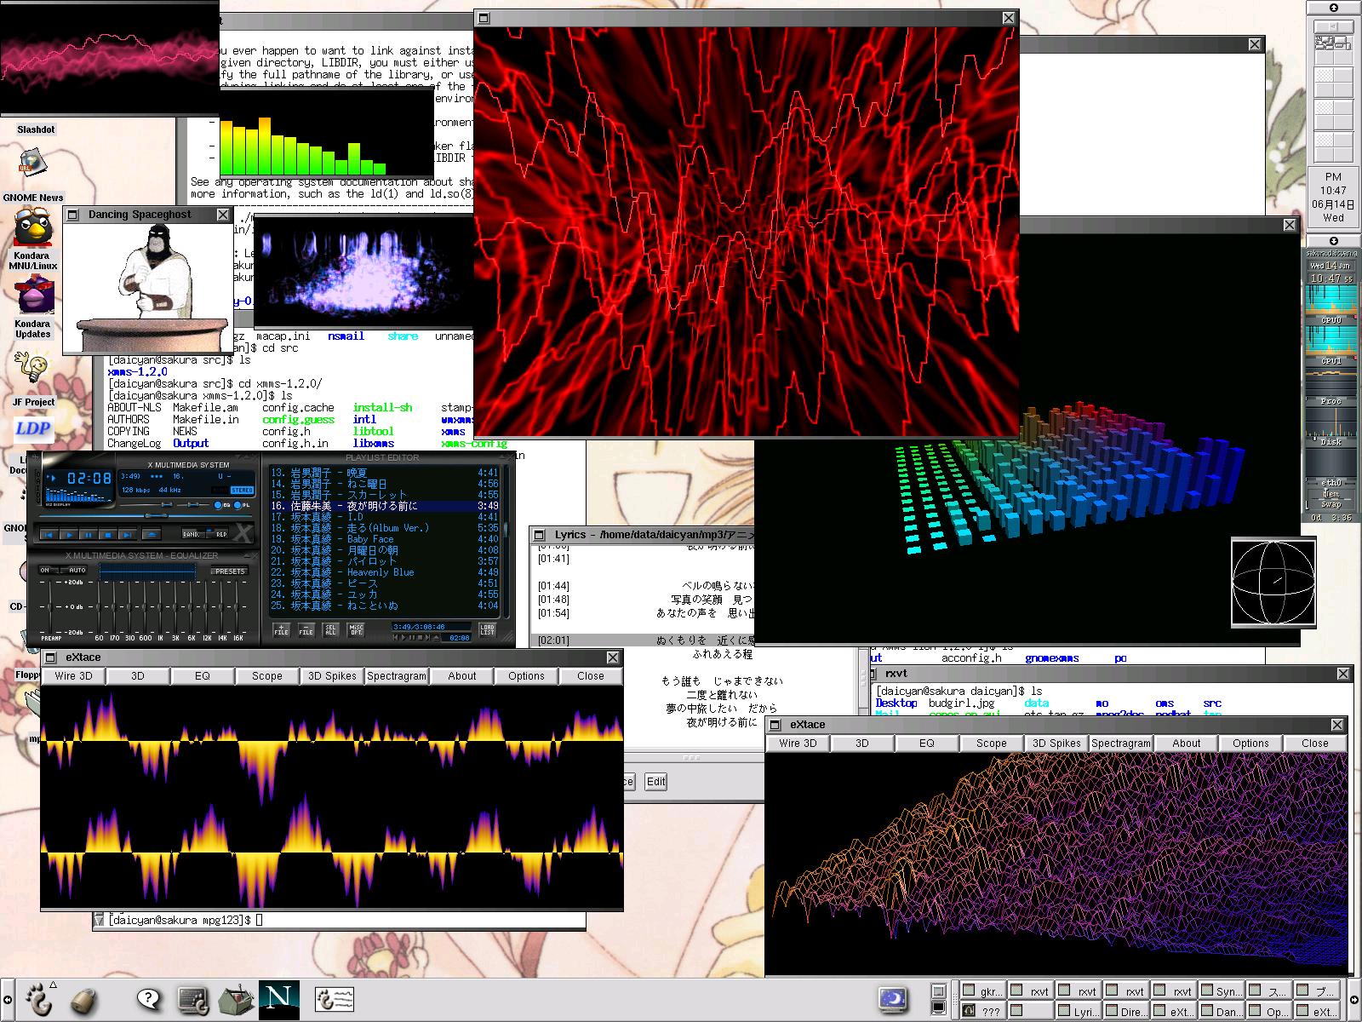The width and height of the screenshot is (1362, 1022).
Task: Open the GNOME News desktop icon
Action: point(32,176)
